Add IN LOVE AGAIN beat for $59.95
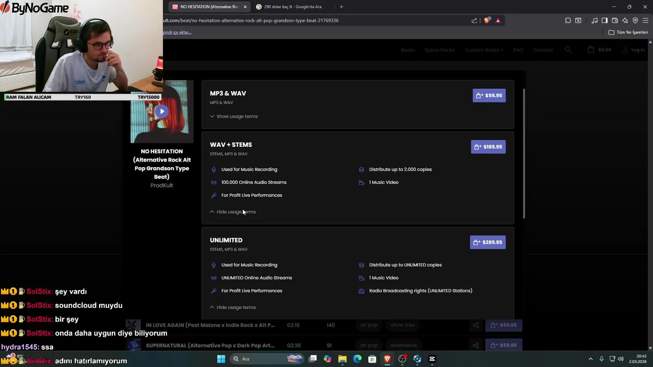653x367 pixels. [504, 325]
